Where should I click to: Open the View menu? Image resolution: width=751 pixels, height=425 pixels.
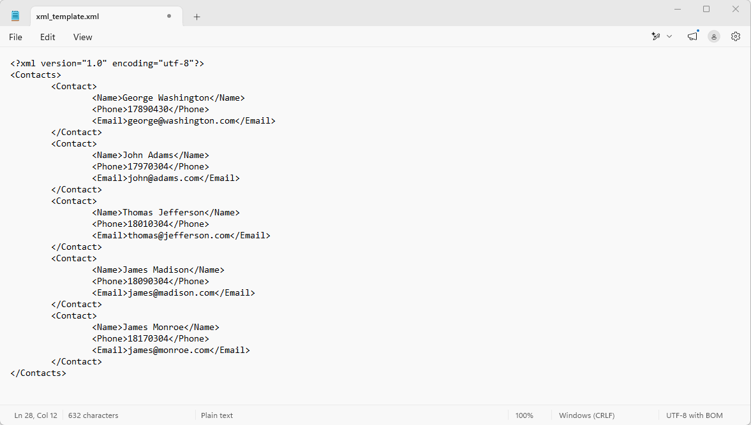pos(82,37)
